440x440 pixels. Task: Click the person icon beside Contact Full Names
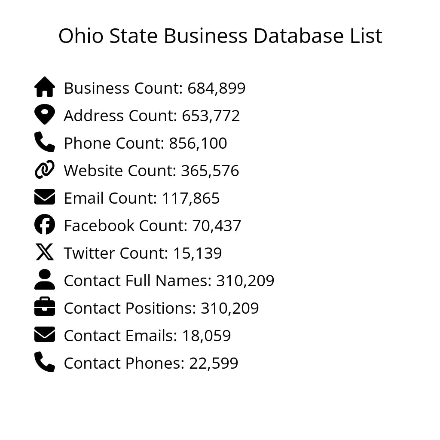coord(45,280)
